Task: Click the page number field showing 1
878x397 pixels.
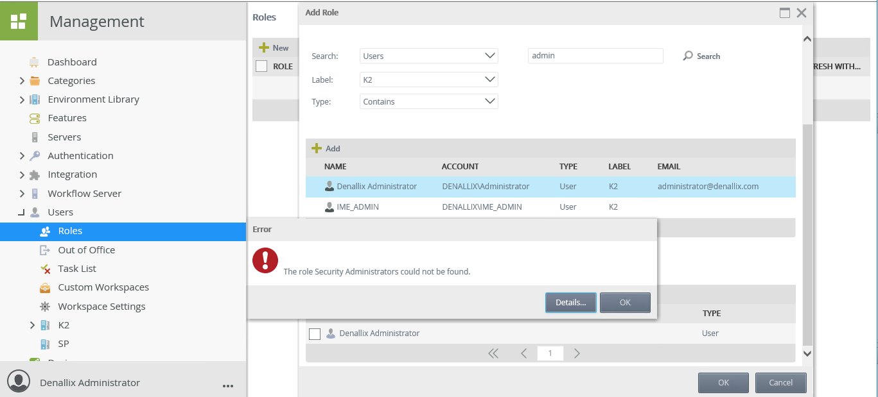Action: 550,353
